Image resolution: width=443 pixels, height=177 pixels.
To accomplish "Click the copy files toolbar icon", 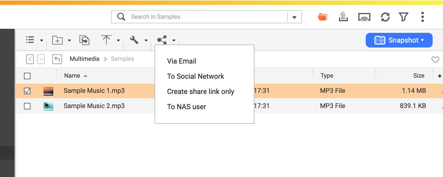I will pos(84,40).
